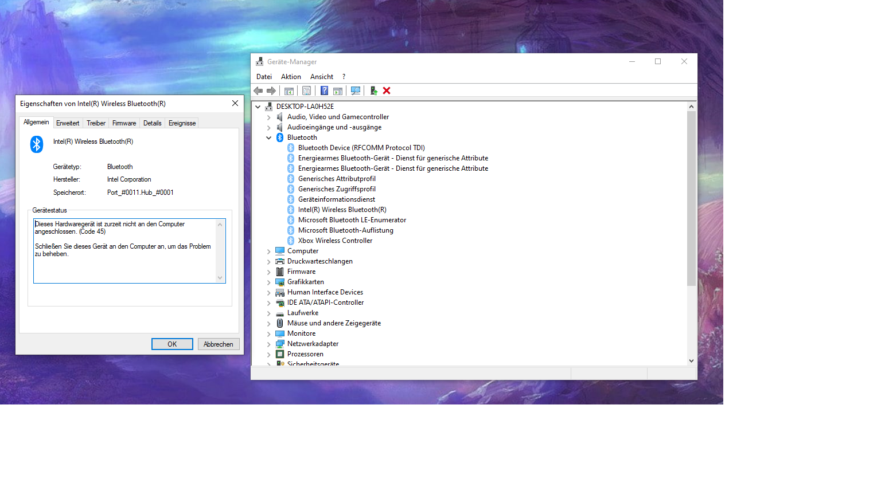Open the Ansicht menu
This screenshot has width=881, height=495.
coord(322,77)
